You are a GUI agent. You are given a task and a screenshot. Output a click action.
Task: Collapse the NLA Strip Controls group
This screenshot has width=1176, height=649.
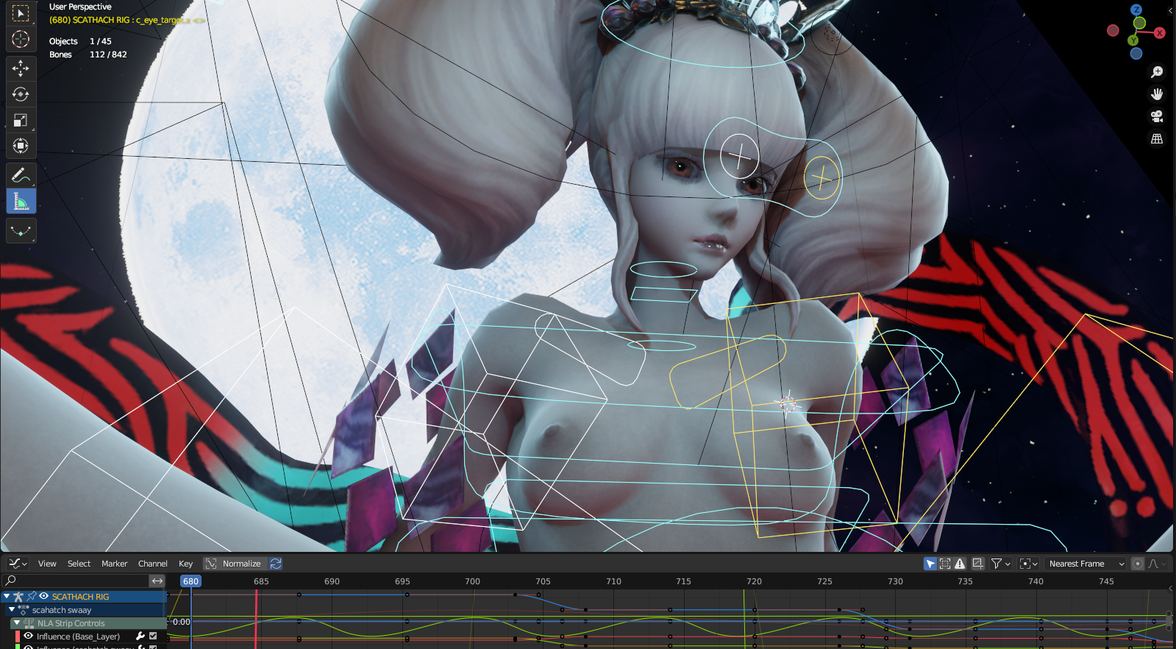tap(17, 623)
